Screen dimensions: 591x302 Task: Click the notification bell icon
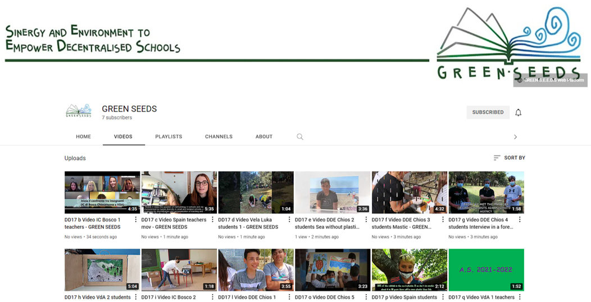(519, 112)
